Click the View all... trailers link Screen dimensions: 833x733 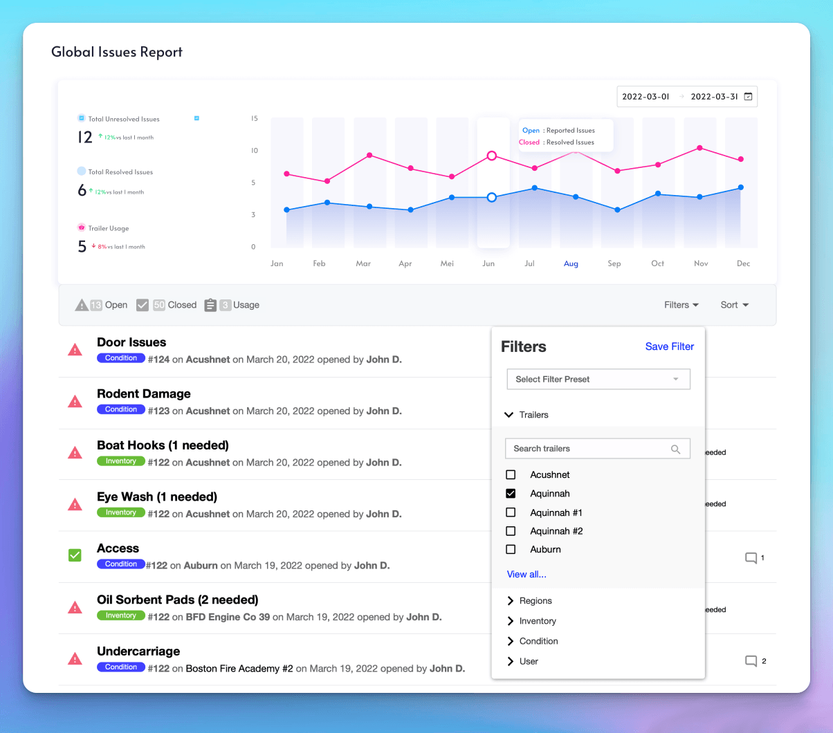pyautogui.click(x=527, y=575)
